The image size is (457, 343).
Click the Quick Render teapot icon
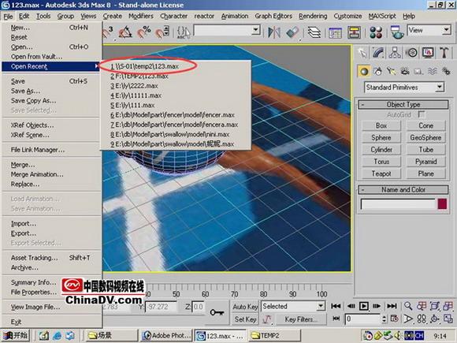(396, 32)
